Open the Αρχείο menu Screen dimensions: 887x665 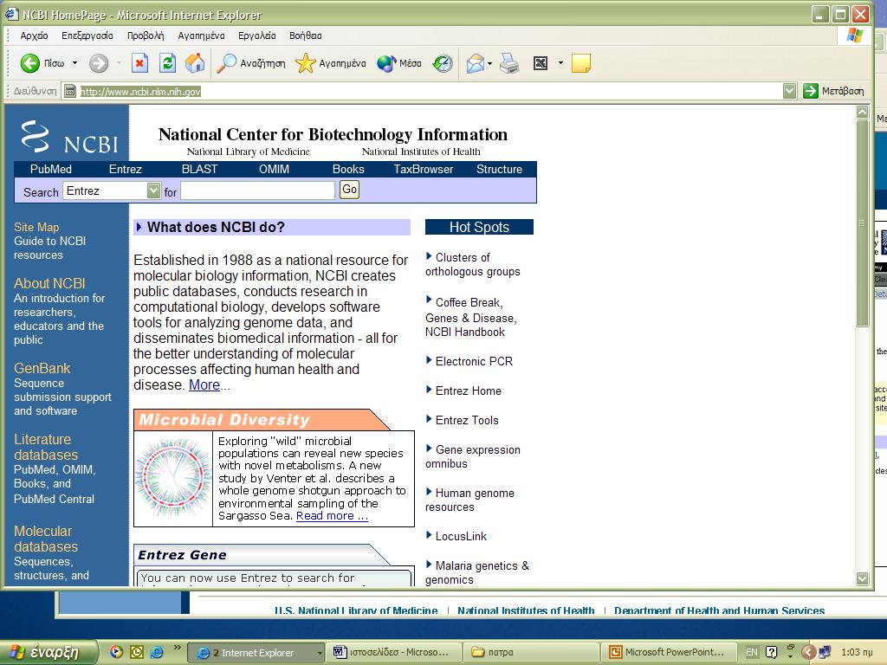(x=34, y=36)
